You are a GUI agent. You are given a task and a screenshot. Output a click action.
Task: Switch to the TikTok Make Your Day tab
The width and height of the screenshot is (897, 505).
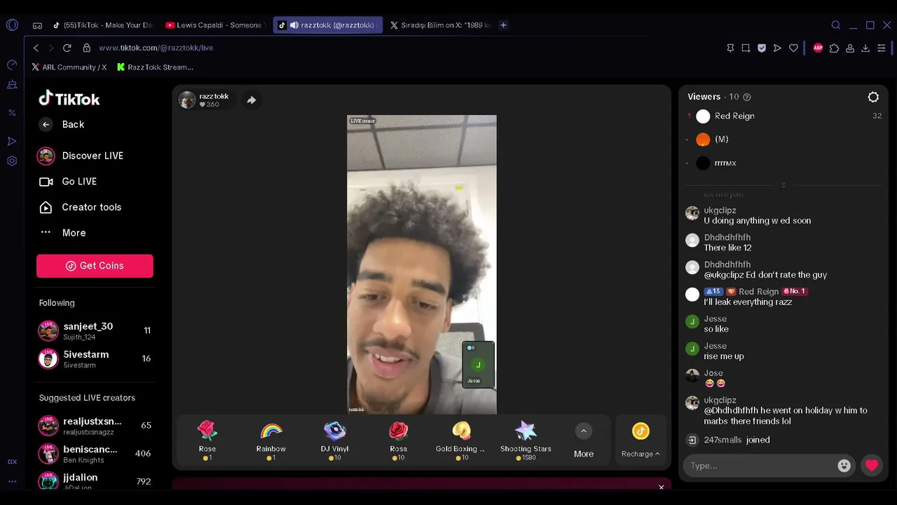point(103,25)
